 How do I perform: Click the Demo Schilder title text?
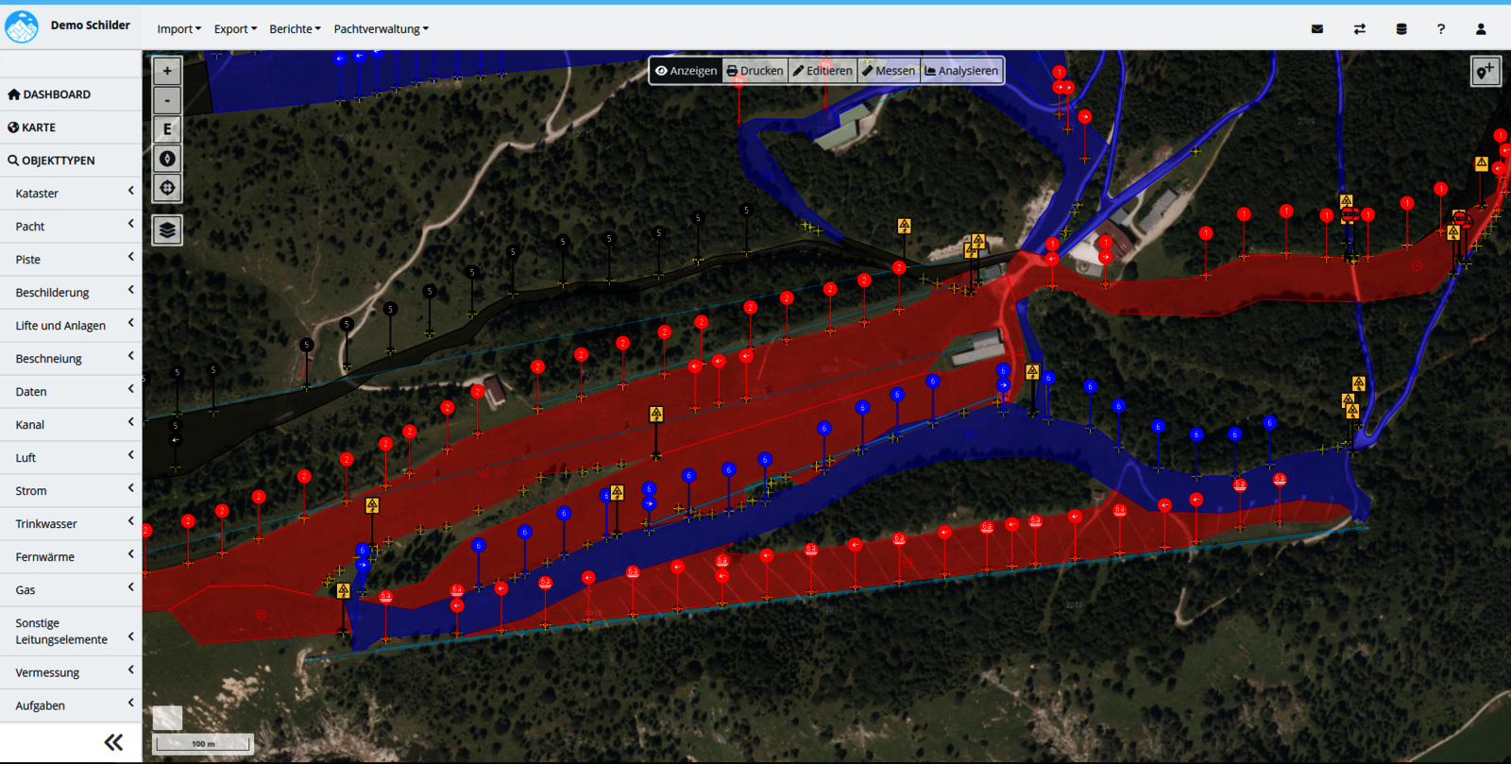coord(91,25)
